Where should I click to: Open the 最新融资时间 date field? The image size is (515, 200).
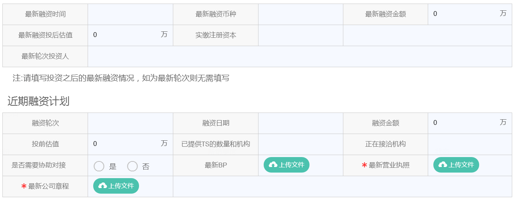[130, 14]
